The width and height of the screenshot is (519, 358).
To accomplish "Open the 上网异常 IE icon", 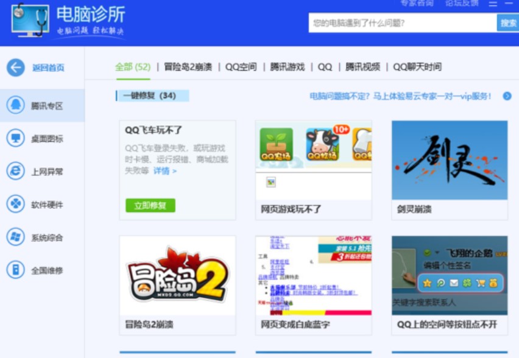I will [x=16, y=171].
